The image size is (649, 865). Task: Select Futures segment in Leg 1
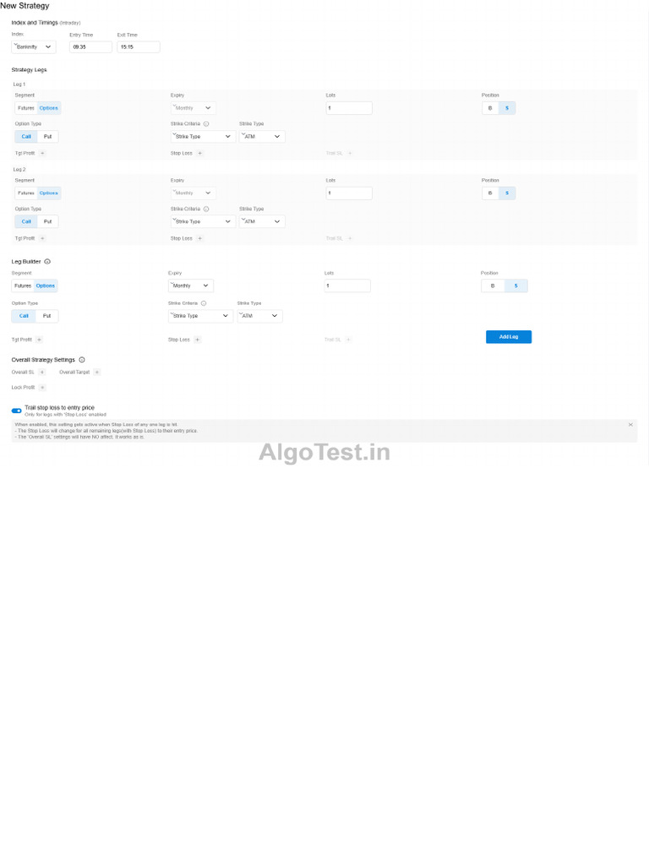(26, 108)
